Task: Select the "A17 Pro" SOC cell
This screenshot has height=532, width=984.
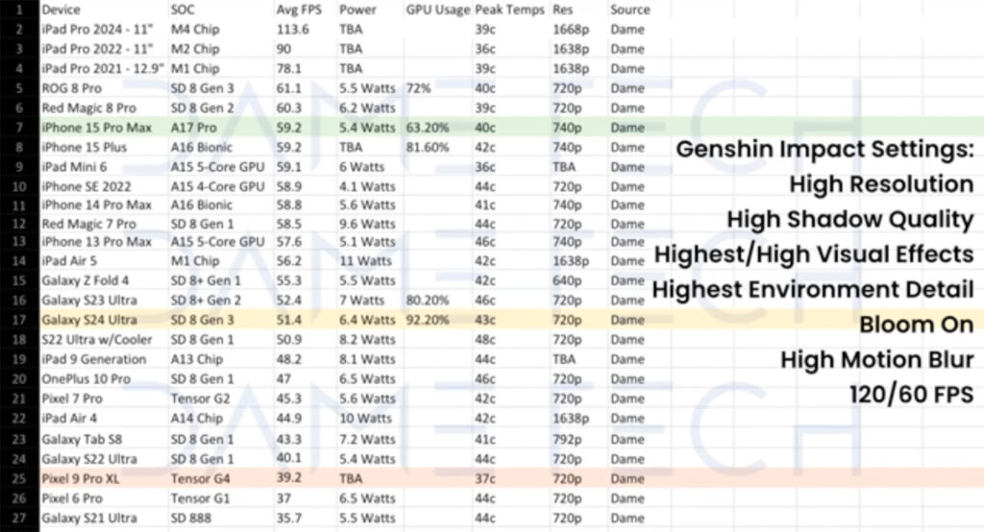Action: pyautogui.click(x=193, y=127)
